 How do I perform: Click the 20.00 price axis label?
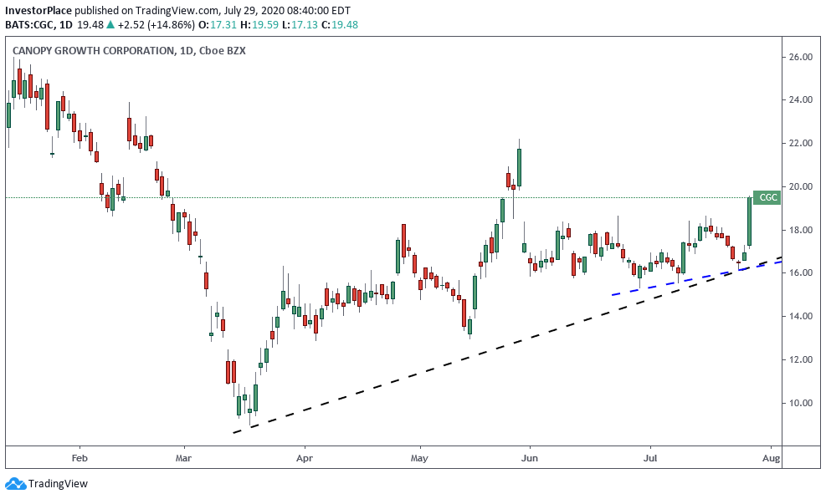pyautogui.click(x=800, y=187)
